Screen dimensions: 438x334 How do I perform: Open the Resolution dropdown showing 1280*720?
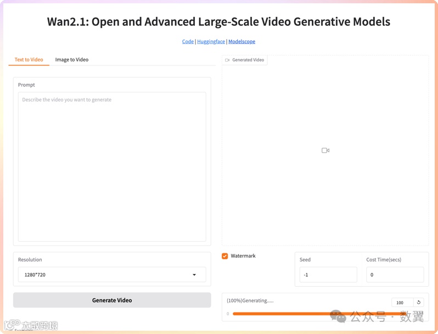click(112, 275)
